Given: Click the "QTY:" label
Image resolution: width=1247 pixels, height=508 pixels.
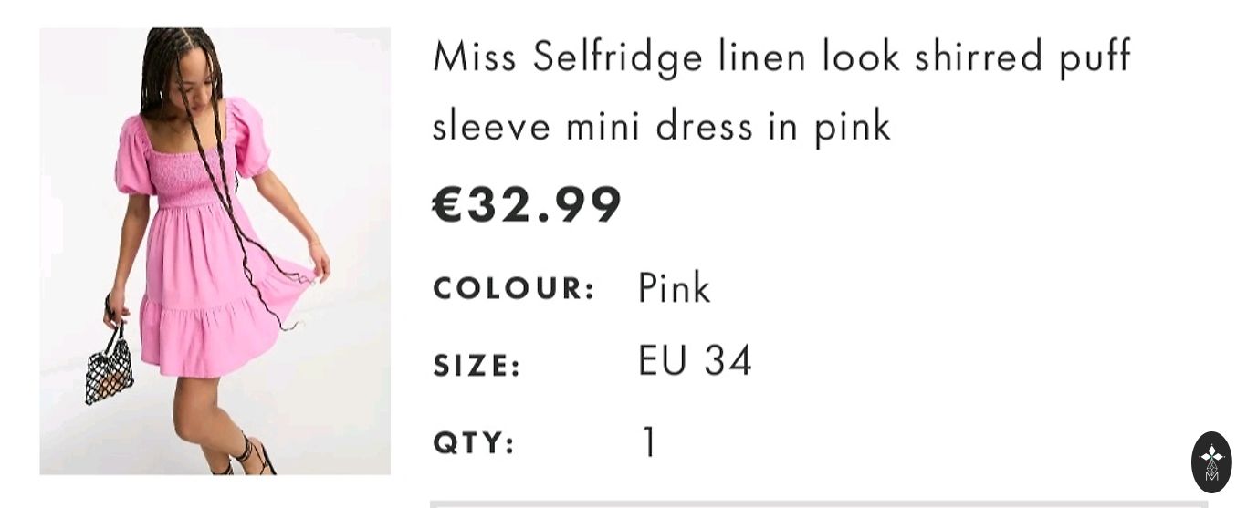Looking at the screenshot, I should (x=474, y=443).
